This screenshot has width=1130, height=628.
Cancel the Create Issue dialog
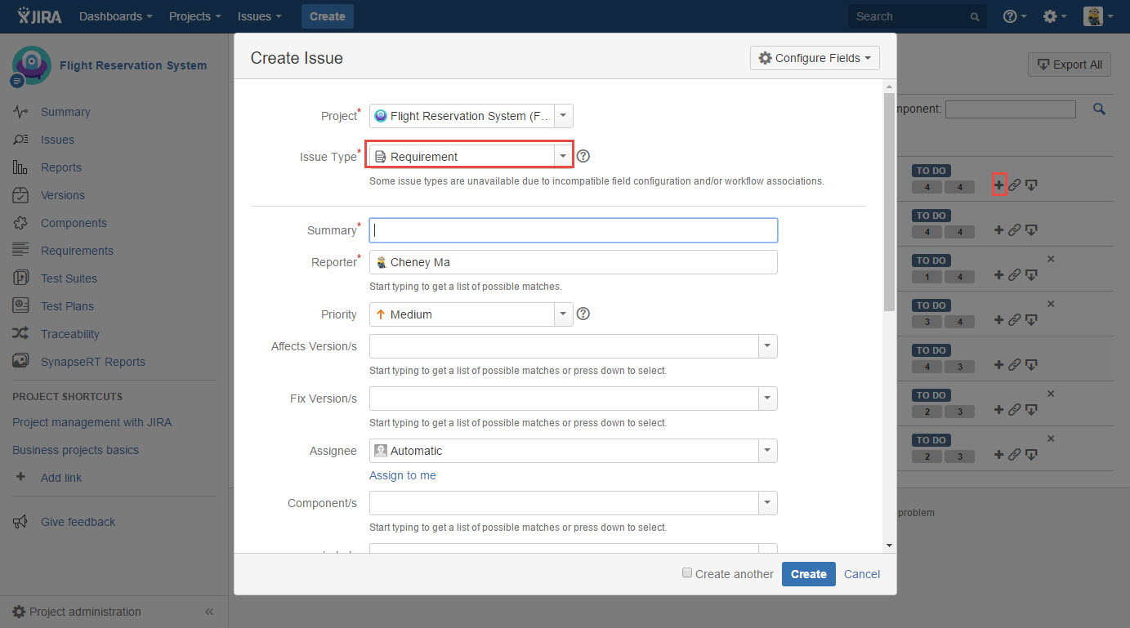click(861, 574)
